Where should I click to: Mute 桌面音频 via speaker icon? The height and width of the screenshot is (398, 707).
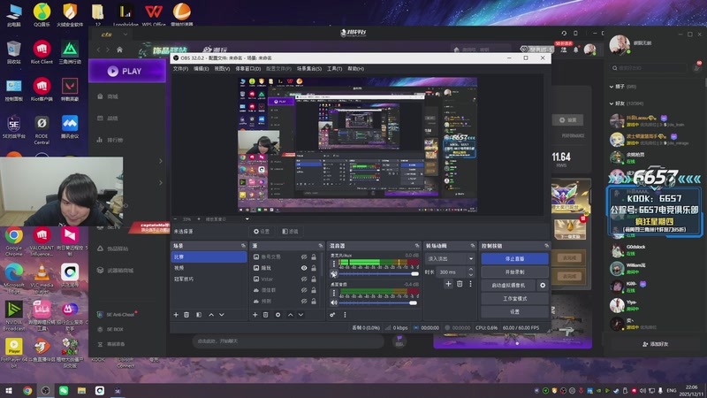point(334,302)
